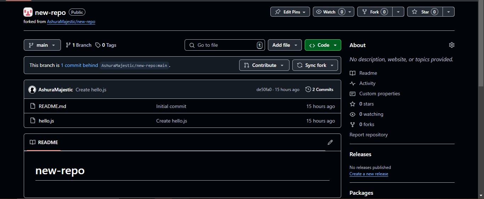Expand the green Code dropdown
Image resolution: width=484 pixels, height=199 pixels.
(323, 45)
